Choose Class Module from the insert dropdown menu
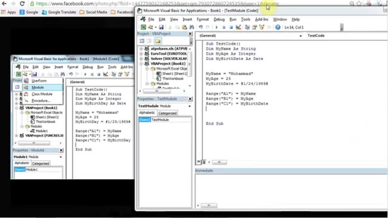The height and width of the screenshot is (218, 388). click(x=43, y=94)
